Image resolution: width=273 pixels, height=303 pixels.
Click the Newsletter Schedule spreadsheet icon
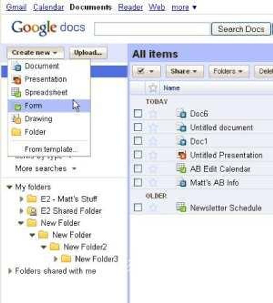tap(182, 207)
